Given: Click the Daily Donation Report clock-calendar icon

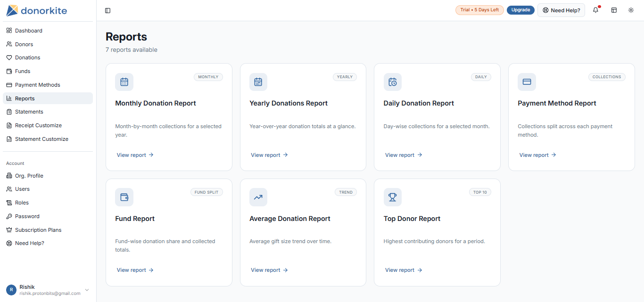Looking at the screenshot, I should pyautogui.click(x=393, y=82).
